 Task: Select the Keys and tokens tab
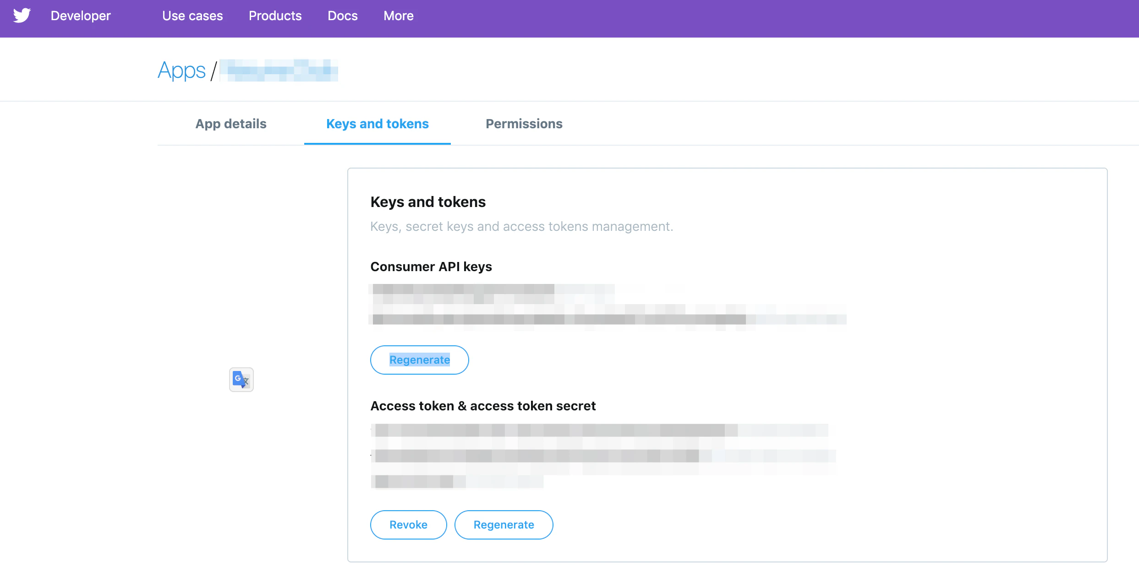(378, 124)
